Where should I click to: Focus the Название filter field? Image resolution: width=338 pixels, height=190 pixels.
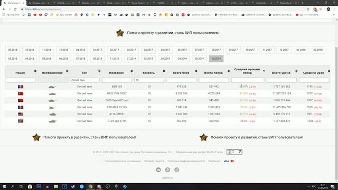117,80
